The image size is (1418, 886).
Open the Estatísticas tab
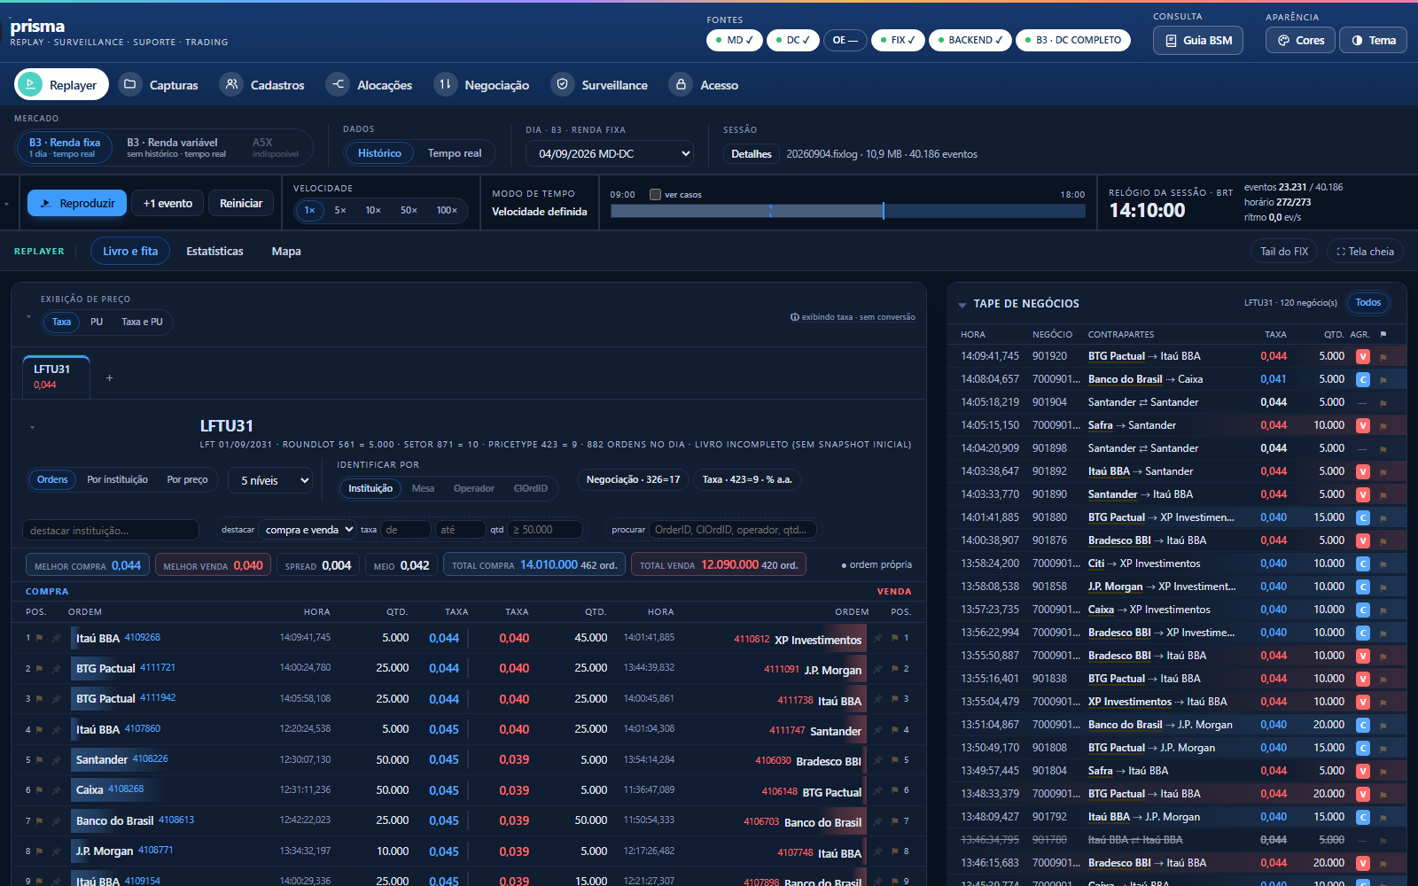coord(214,252)
